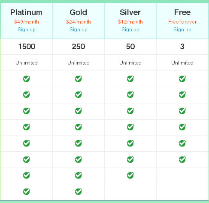Click Unlimited text in the Silver column
This screenshot has width=209, height=203.
(x=130, y=63)
